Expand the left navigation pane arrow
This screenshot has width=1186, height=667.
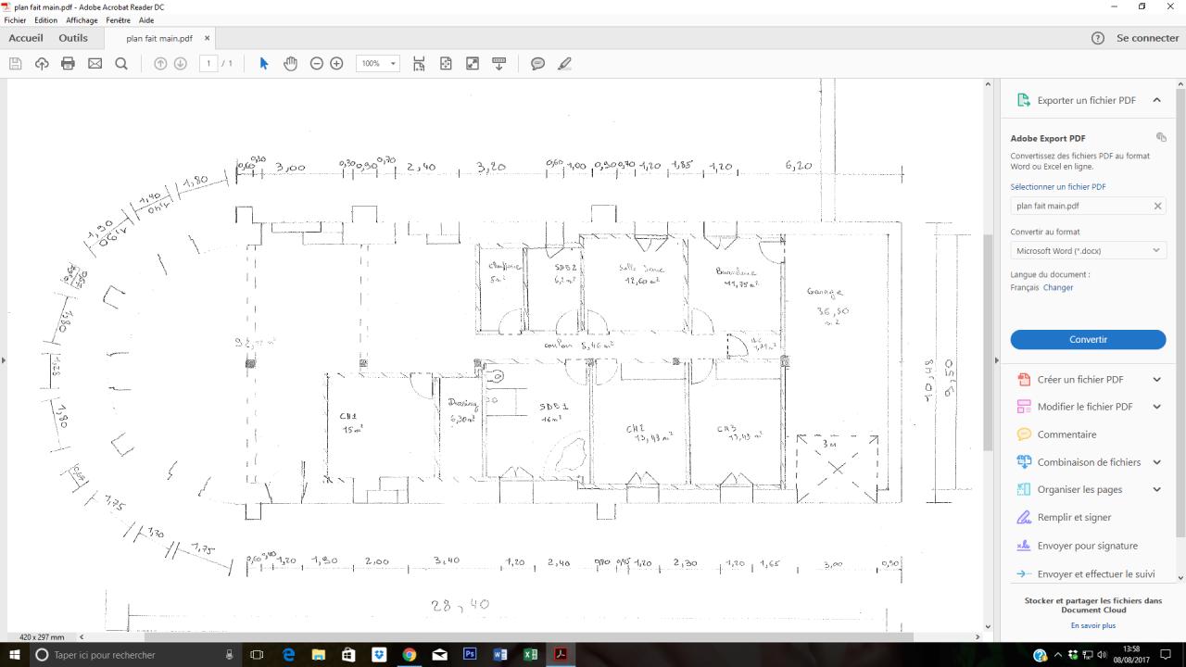click(x=4, y=360)
